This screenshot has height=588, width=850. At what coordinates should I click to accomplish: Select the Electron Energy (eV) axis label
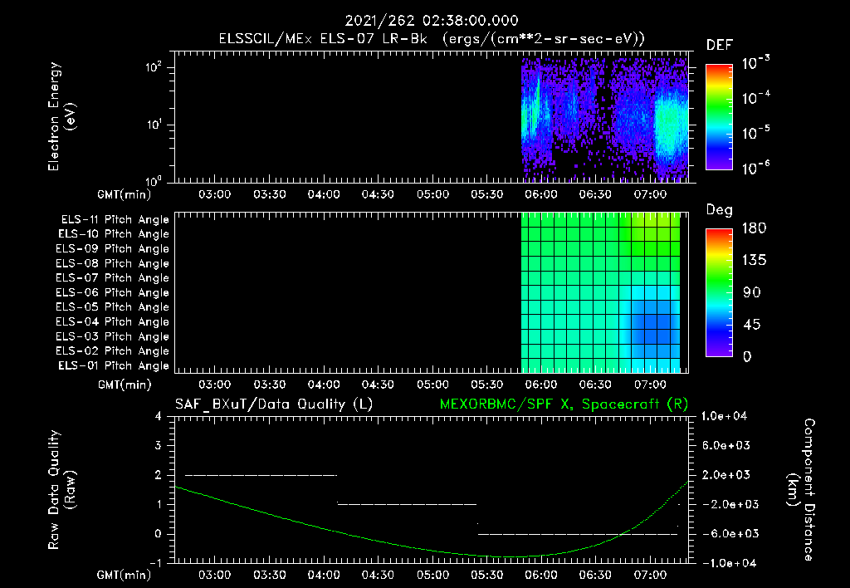[61, 116]
